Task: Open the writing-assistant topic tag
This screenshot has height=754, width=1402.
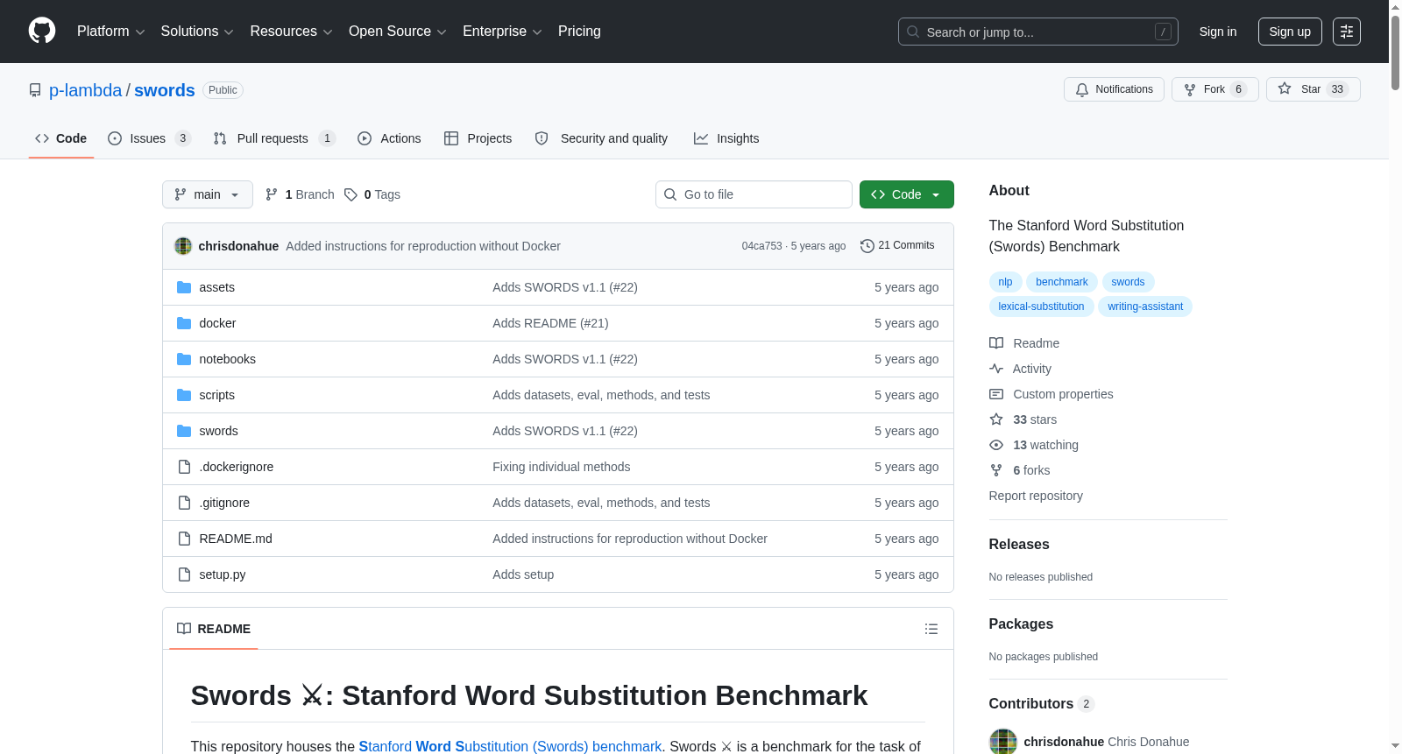Action: pyautogui.click(x=1144, y=307)
